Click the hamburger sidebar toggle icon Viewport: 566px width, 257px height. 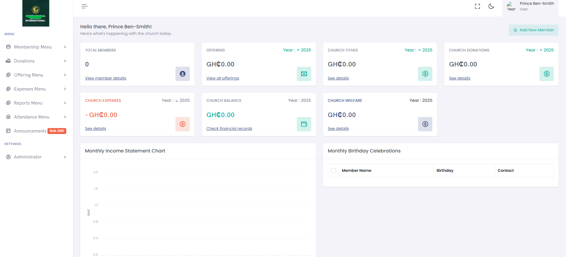(84, 6)
